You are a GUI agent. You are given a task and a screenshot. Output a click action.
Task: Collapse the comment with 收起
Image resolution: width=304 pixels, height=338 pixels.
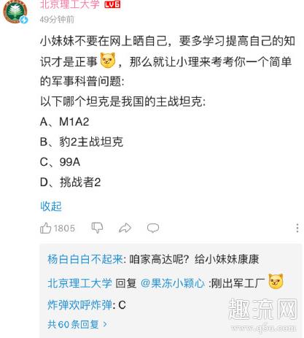pyautogui.click(x=51, y=207)
